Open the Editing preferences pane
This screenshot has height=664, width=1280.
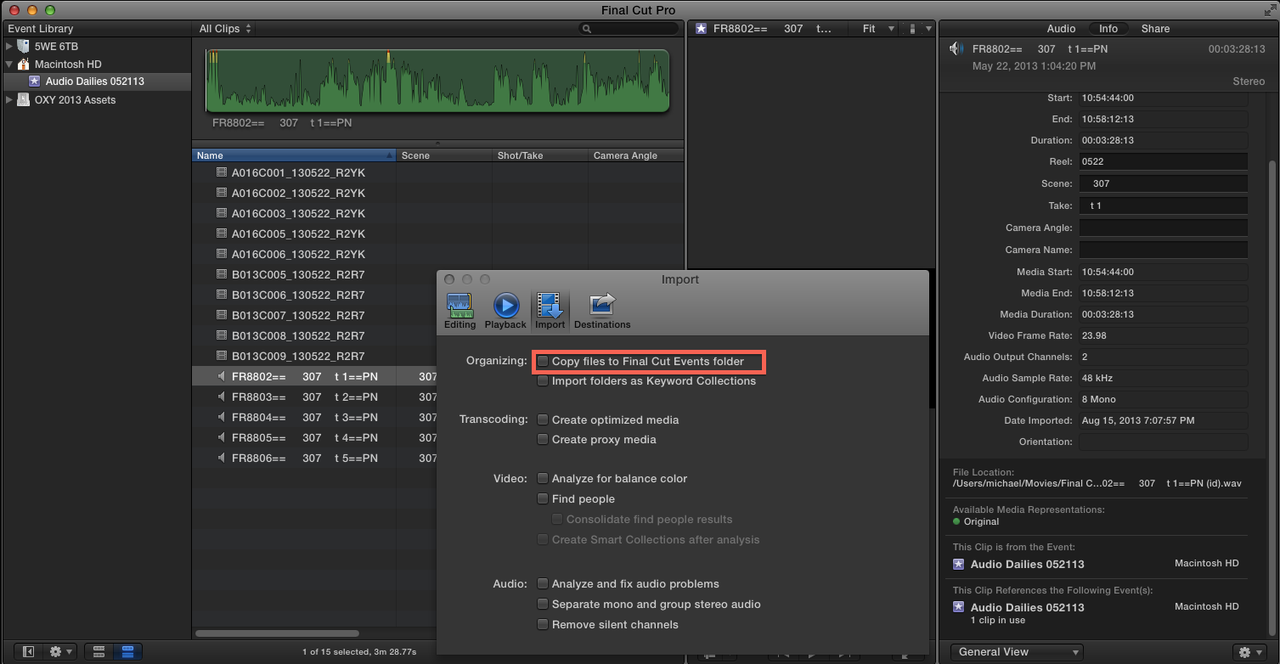click(x=460, y=311)
